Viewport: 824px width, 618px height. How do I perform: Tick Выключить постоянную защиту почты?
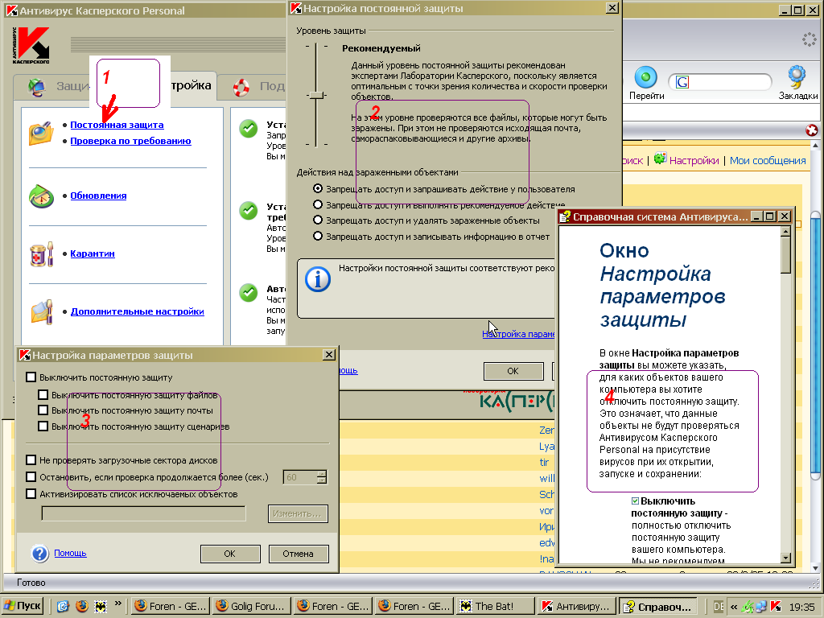click(x=43, y=410)
